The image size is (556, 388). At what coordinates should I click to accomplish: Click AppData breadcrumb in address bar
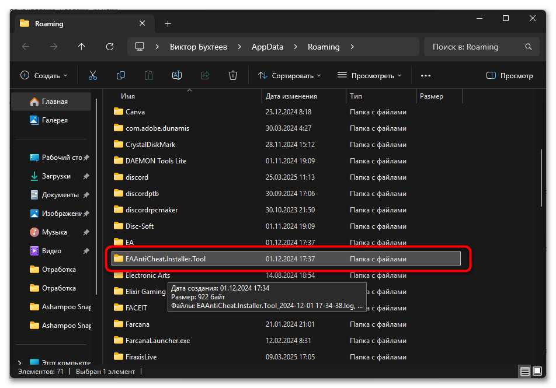267,47
